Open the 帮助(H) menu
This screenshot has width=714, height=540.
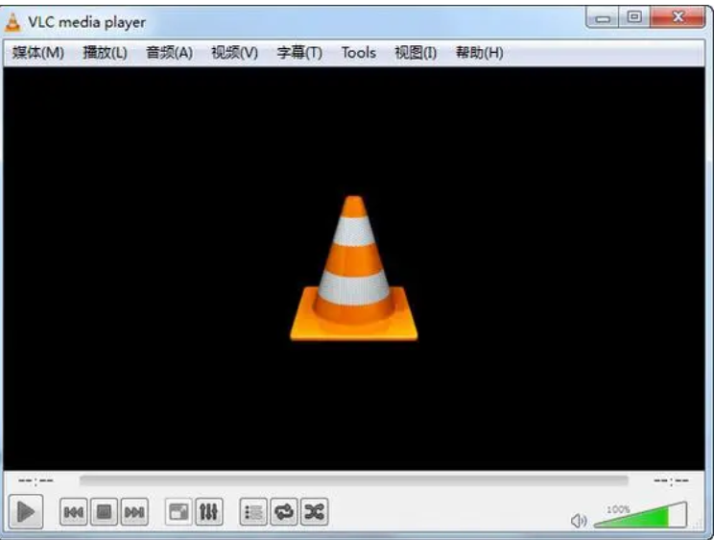click(480, 53)
